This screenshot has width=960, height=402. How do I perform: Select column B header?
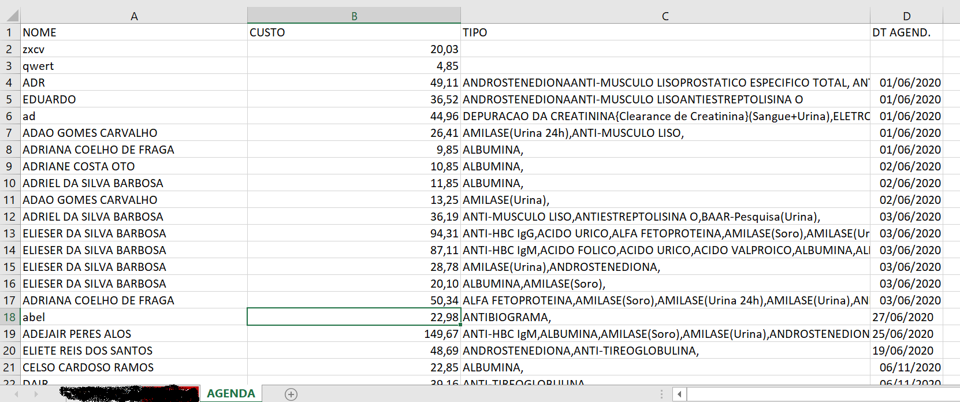(x=354, y=16)
